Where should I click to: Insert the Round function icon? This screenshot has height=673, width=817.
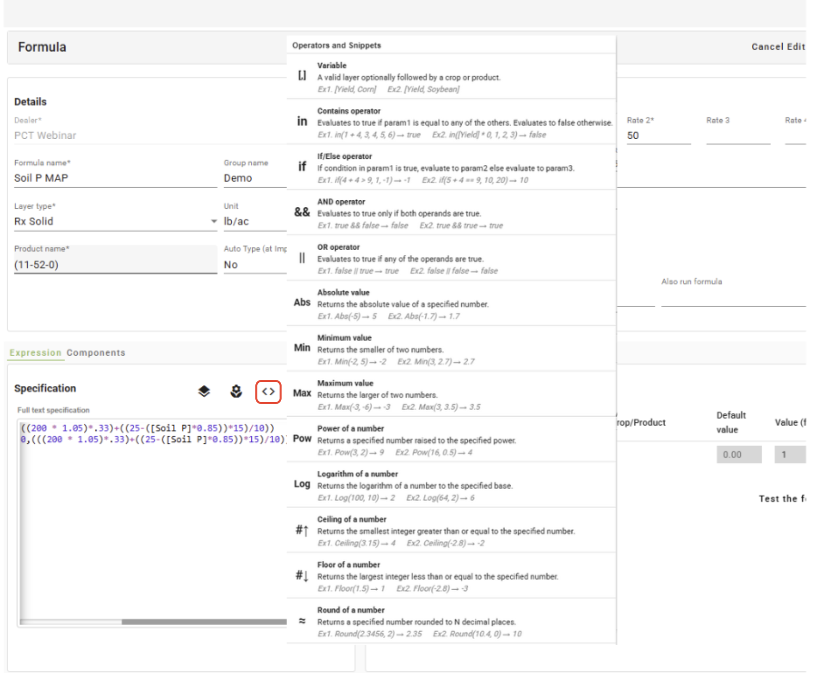(302, 621)
